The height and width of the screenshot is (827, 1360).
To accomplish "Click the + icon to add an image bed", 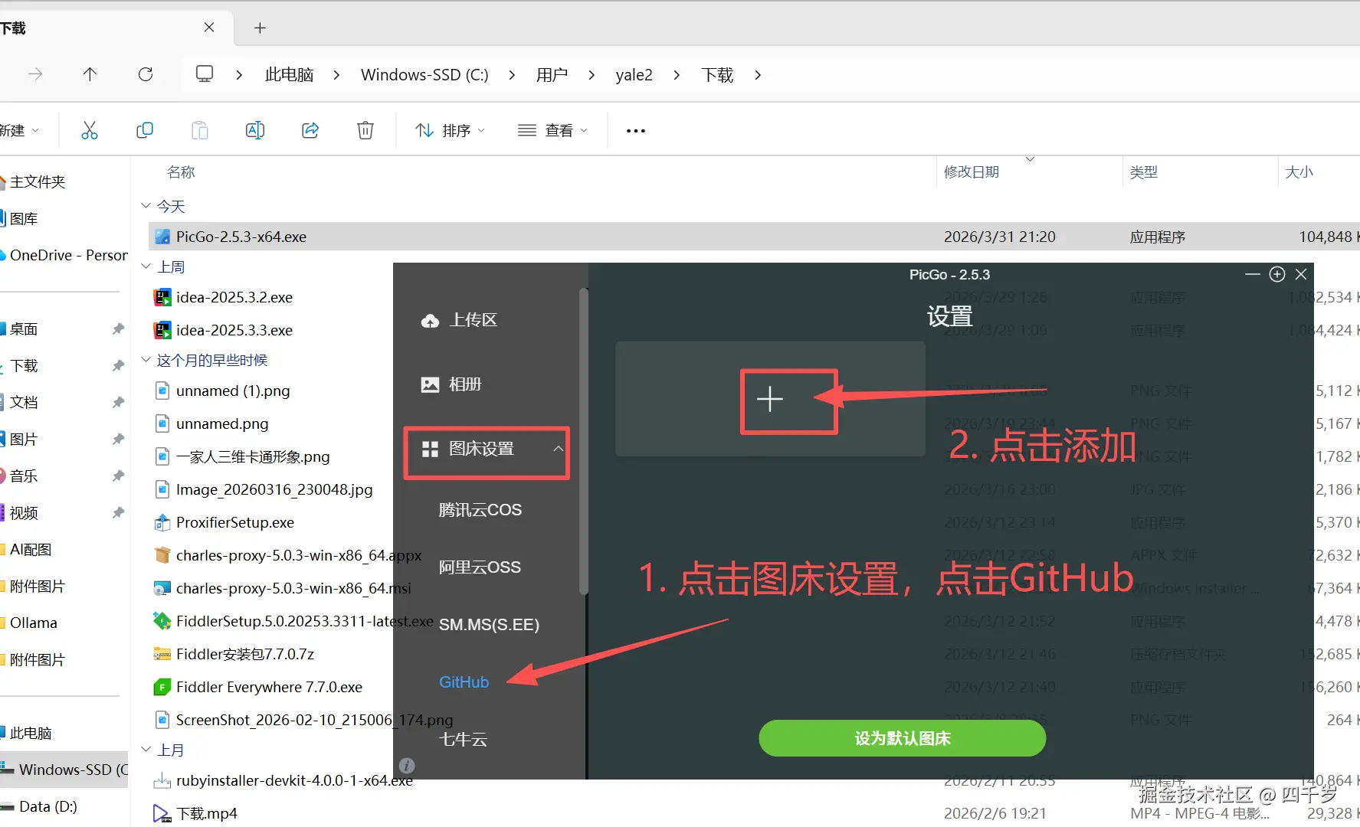I will click(x=769, y=399).
